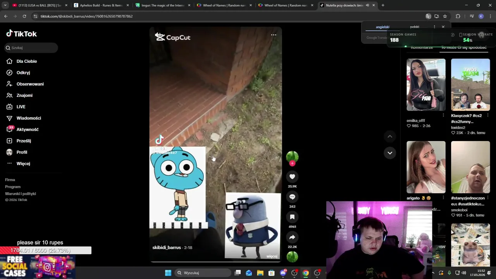Switch to Aphelios Build tab

click(x=102, y=5)
